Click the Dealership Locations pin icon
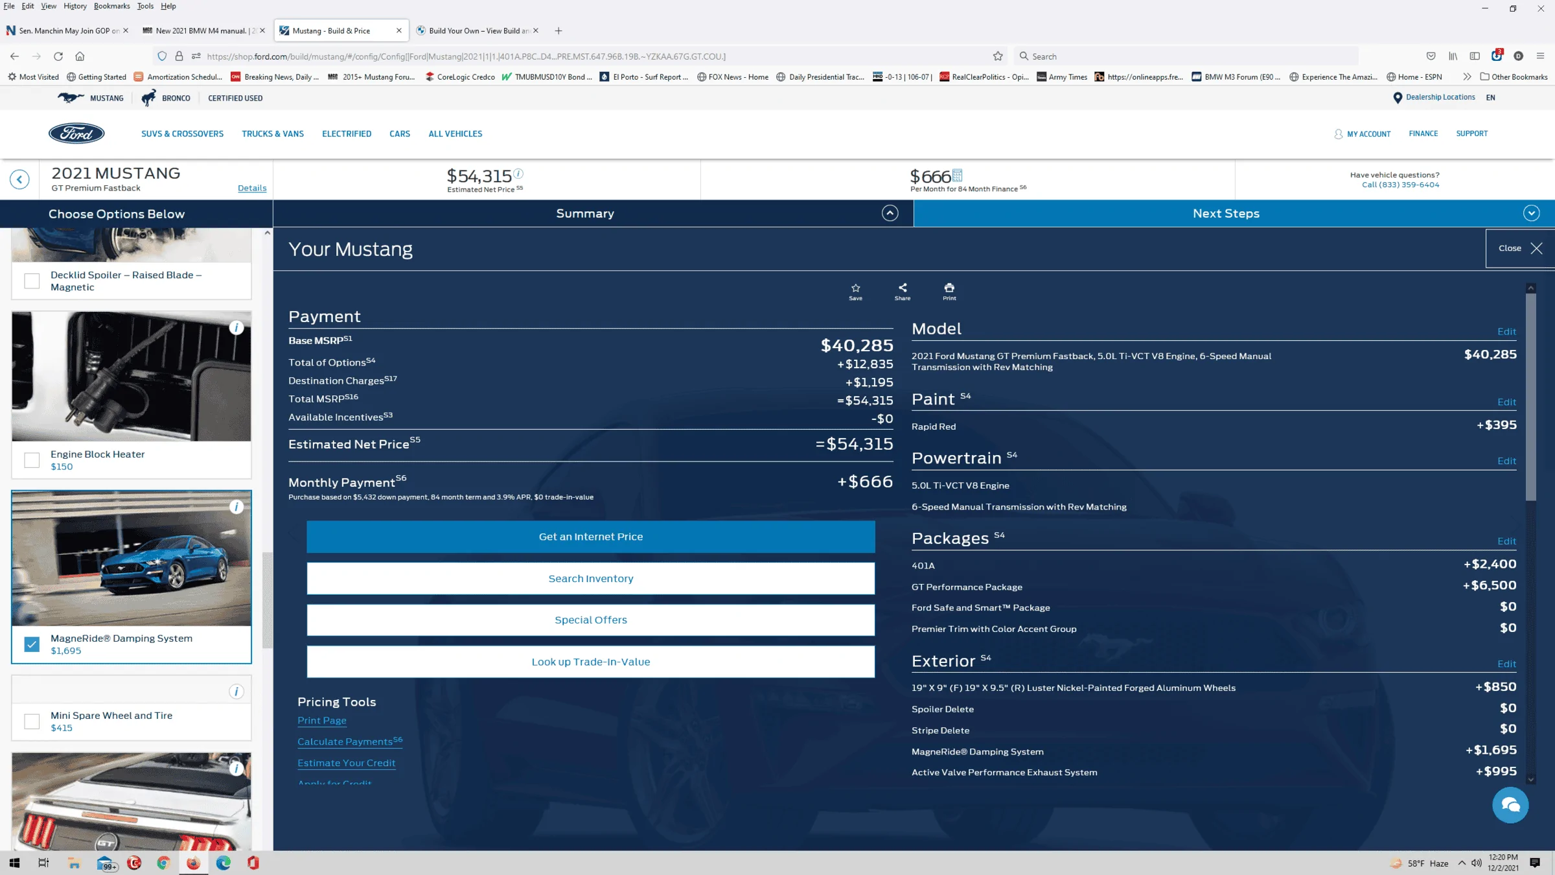 pyautogui.click(x=1398, y=98)
